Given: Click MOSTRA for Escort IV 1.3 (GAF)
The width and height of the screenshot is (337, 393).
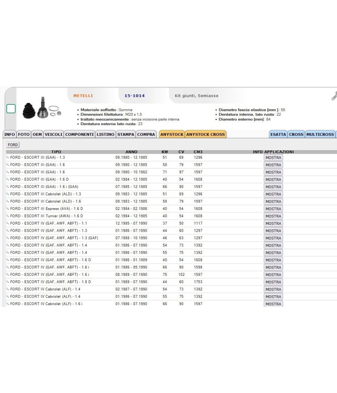Looking at the screenshot, I should pyautogui.click(x=273, y=238).
